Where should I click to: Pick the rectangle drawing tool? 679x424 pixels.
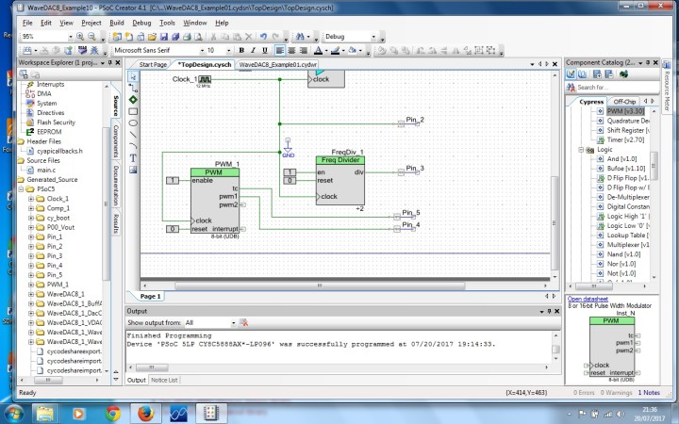133,111
